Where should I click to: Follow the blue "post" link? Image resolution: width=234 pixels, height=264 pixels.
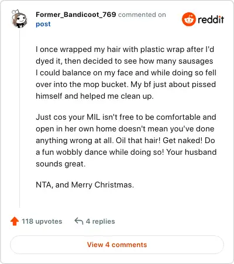pos(43,24)
